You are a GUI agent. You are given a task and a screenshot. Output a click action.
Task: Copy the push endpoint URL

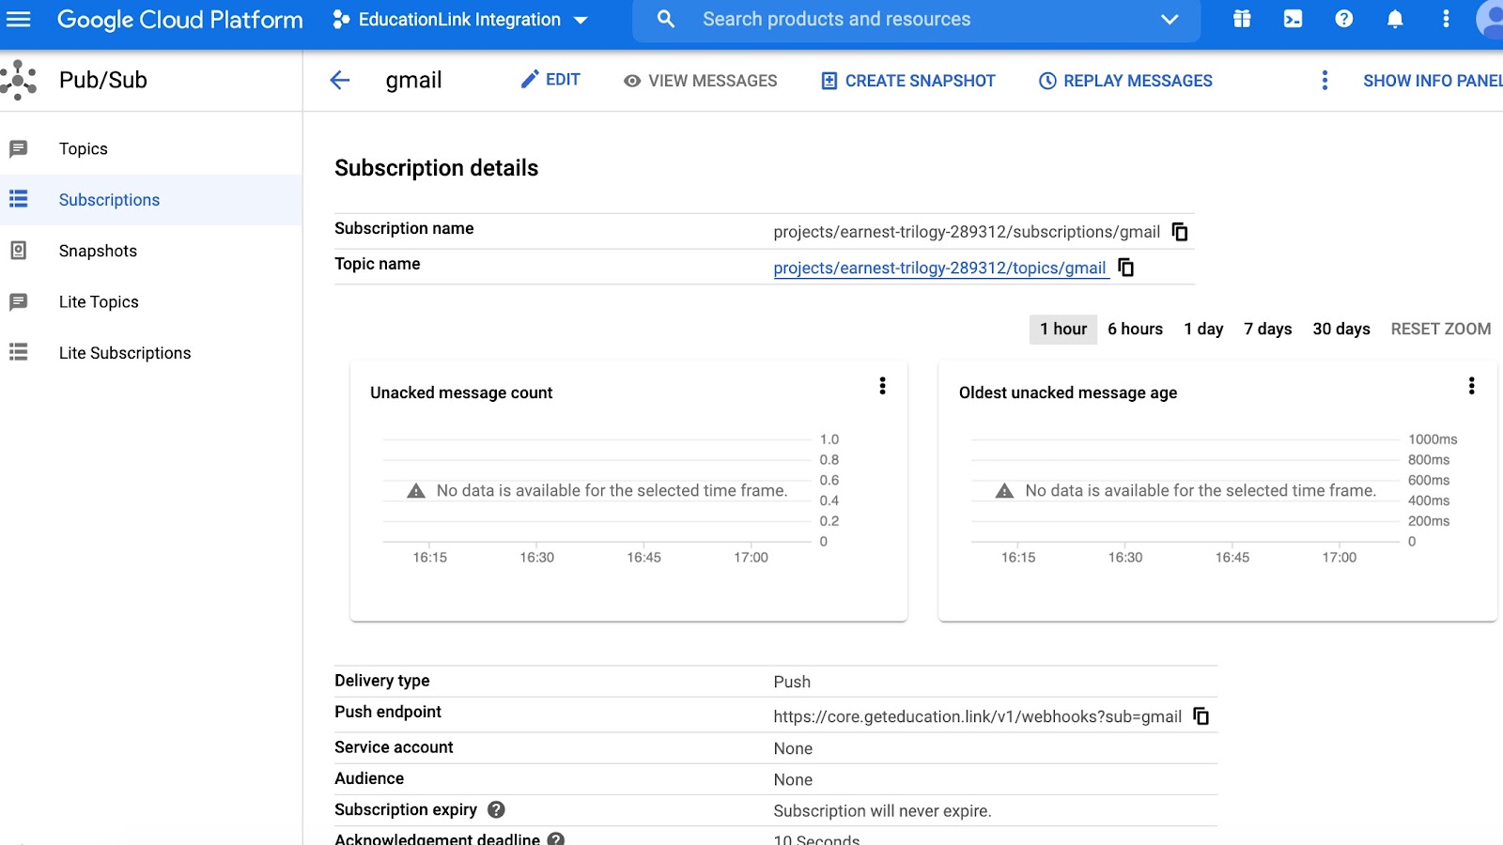click(1201, 716)
